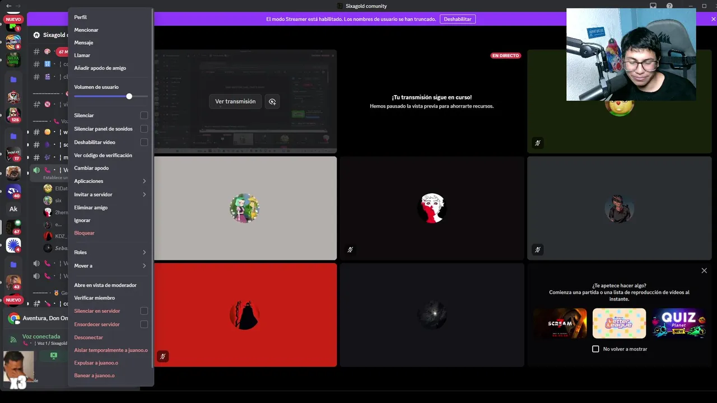Open the blue server icon with badge 40
The width and height of the screenshot is (717, 403).
click(x=13, y=190)
